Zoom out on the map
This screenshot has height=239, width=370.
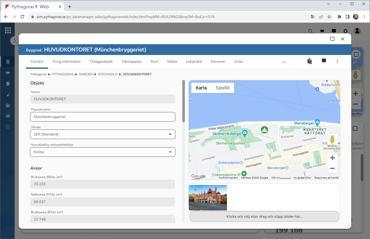(x=332, y=168)
